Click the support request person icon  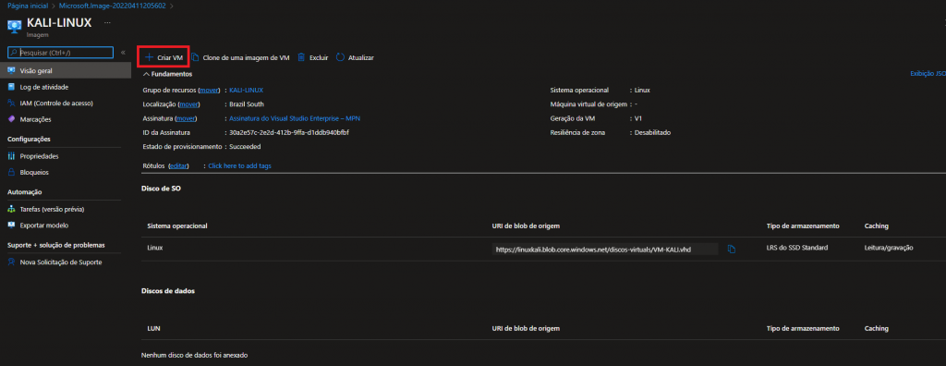point(11,262)
